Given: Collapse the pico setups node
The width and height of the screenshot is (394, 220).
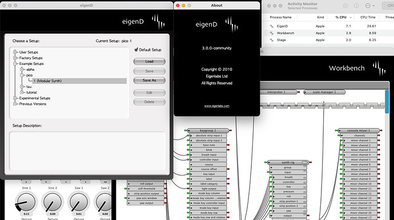Looking at the screenshot, I should [22, 75].
